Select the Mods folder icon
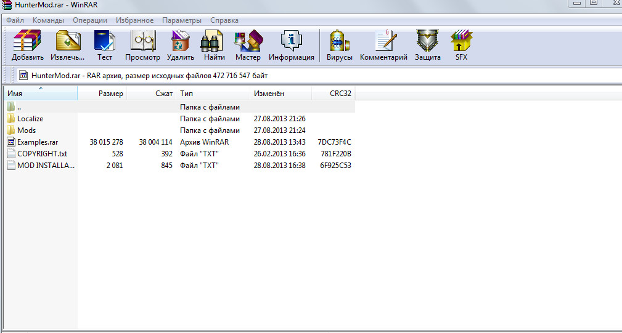The image size is (622, 333). pyautogui.click(x=10, y=130)
